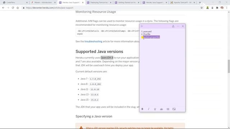Click the Java 8 version code 1.8.0_282
This screenshot has height=129, width=230.
pos(95,84)
